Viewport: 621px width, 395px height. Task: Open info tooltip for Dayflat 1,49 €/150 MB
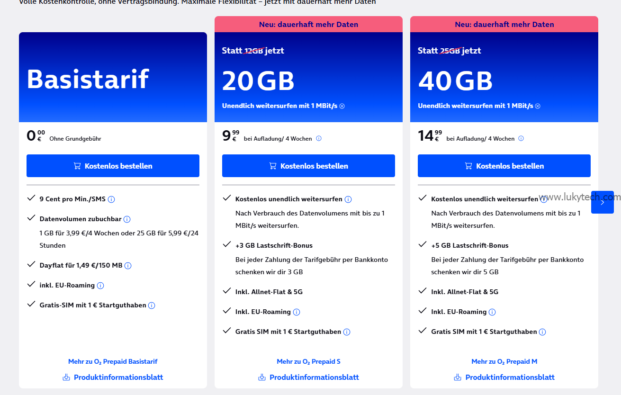coord(128,266)
